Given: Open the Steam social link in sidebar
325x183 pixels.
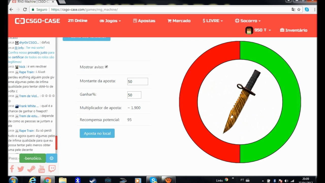Looking at the screenshot, I should [31, 169].
